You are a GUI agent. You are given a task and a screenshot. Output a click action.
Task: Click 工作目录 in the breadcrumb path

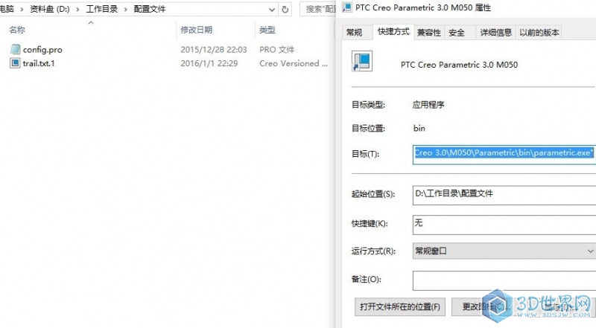(101, 9)
